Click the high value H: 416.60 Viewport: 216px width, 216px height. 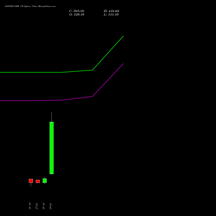(111, 11)
